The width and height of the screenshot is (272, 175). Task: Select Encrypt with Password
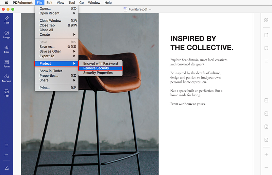click(x=100, y=63)
